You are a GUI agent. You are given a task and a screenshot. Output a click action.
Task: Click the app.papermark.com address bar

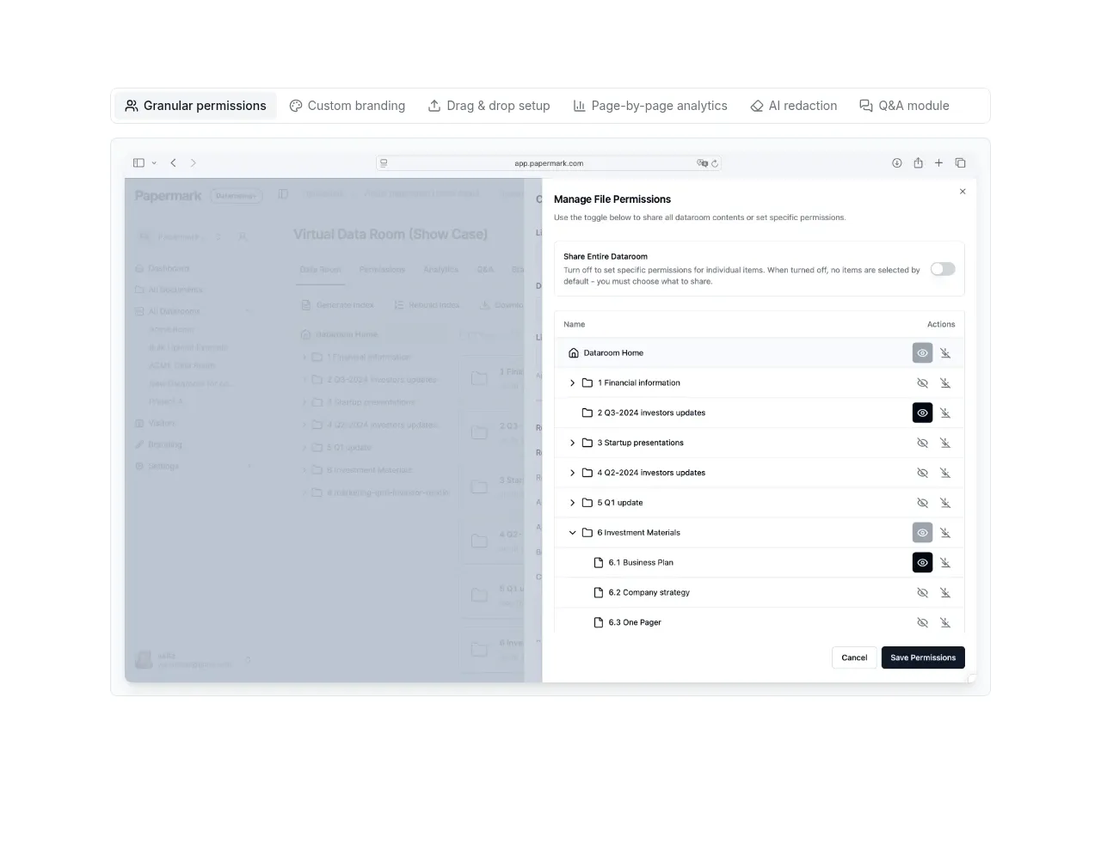549,163
